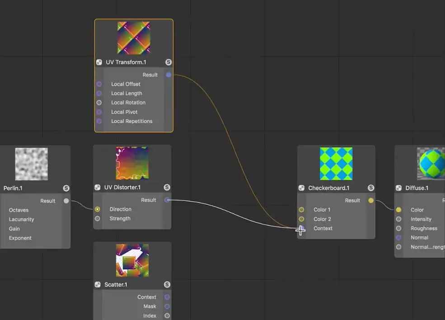
Task: Click the Normal input port on Diffuse.1
Action: pyautogui.click(x=399, y=238)
